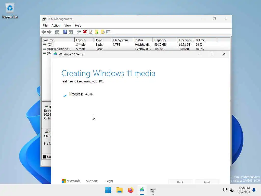Toggle the show/hide action pane toolbar icon
The image size is (261, 196).
[x=71, y=32]
